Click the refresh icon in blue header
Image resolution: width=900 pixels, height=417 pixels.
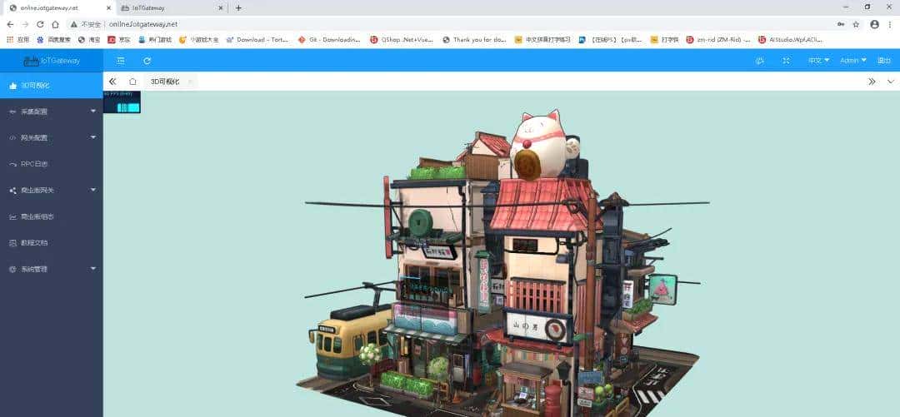147,60
